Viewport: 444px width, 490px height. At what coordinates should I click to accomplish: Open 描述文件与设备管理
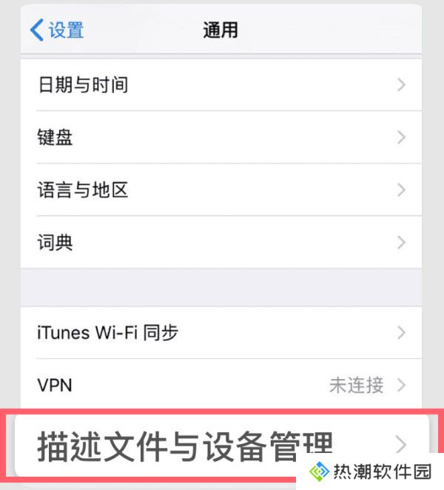click(x=222, y=446)
